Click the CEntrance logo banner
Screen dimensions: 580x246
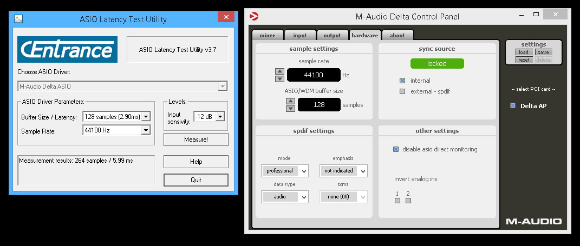(67, 50)
